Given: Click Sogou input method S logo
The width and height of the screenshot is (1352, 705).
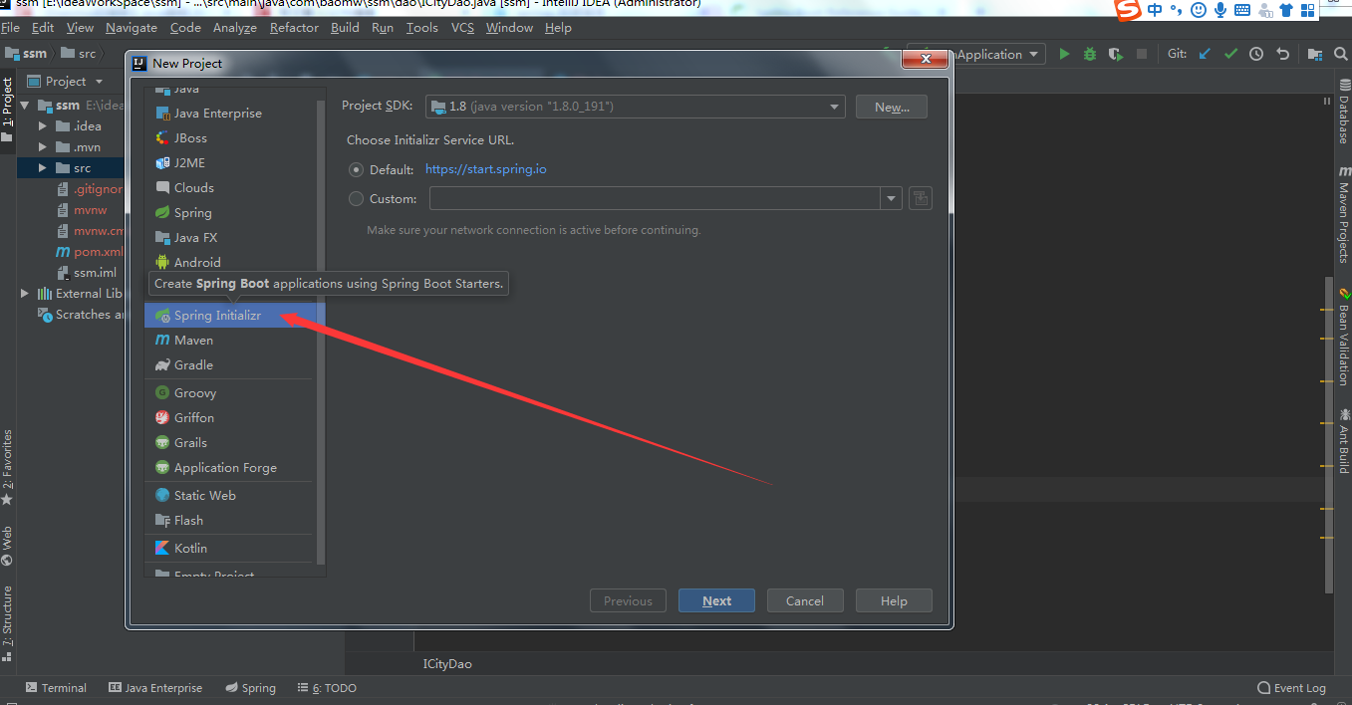Looking at the screenshot, I should 1128,10.
